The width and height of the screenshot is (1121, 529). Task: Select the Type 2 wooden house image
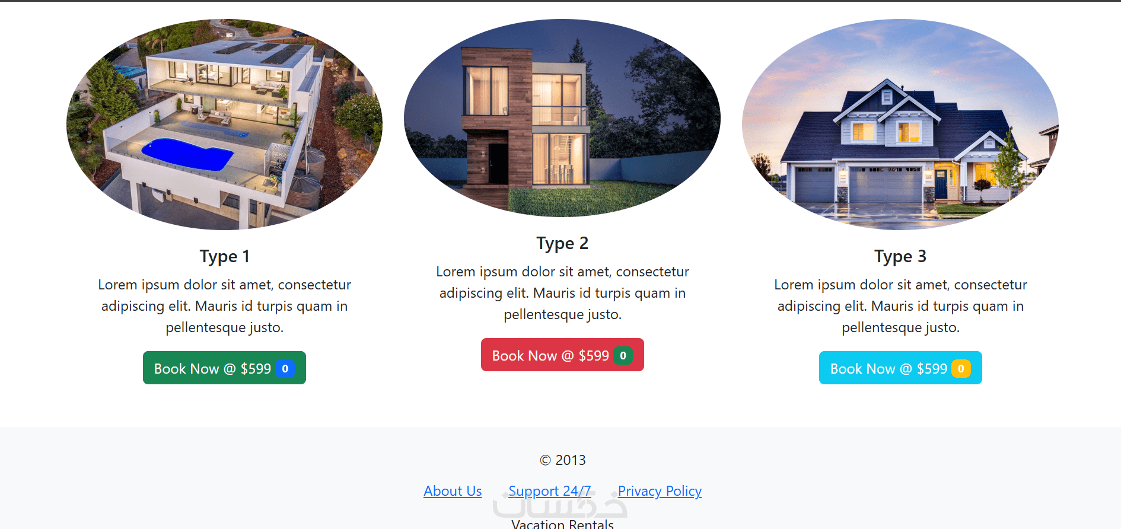pos(562,118)
